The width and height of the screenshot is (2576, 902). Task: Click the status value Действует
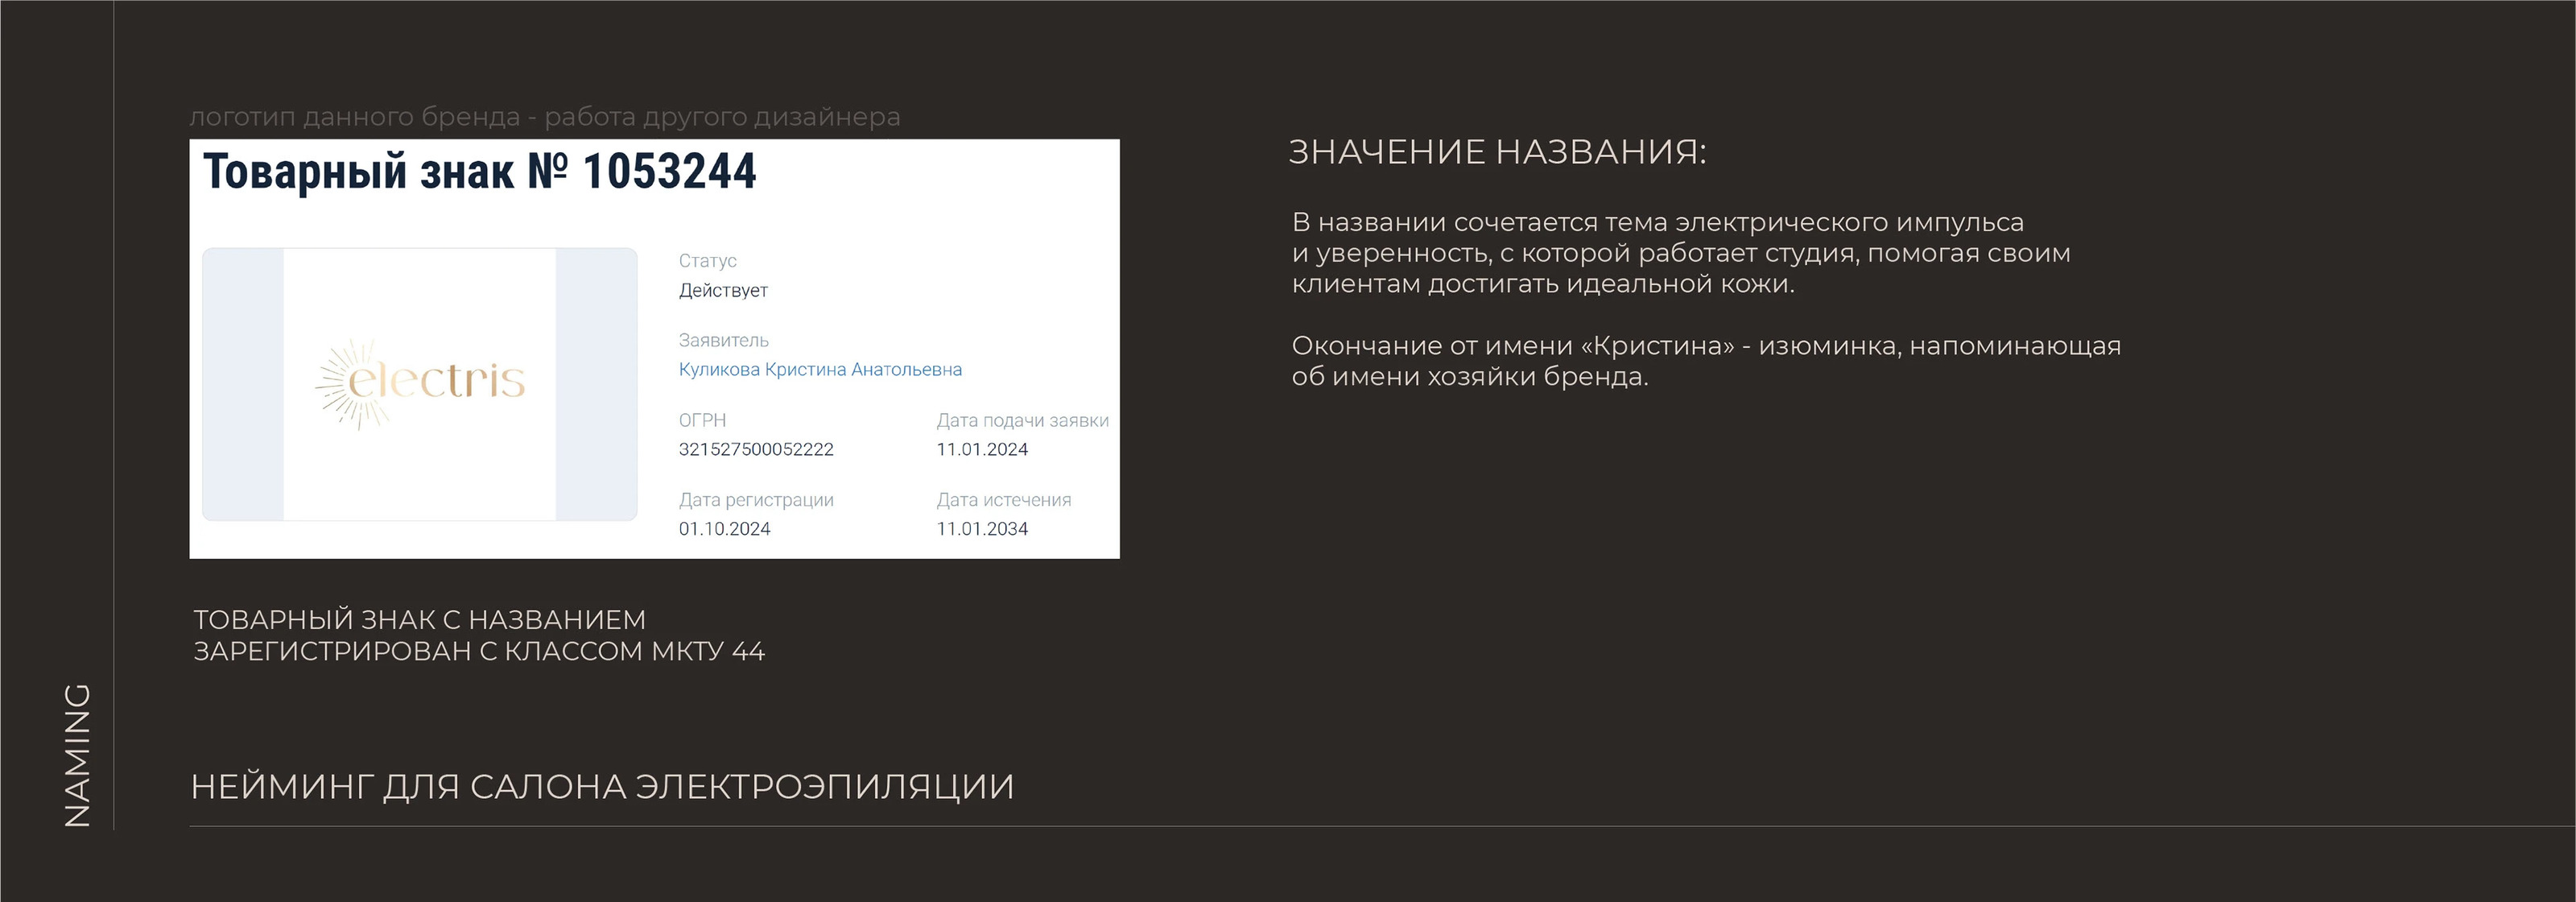point(723,290)
